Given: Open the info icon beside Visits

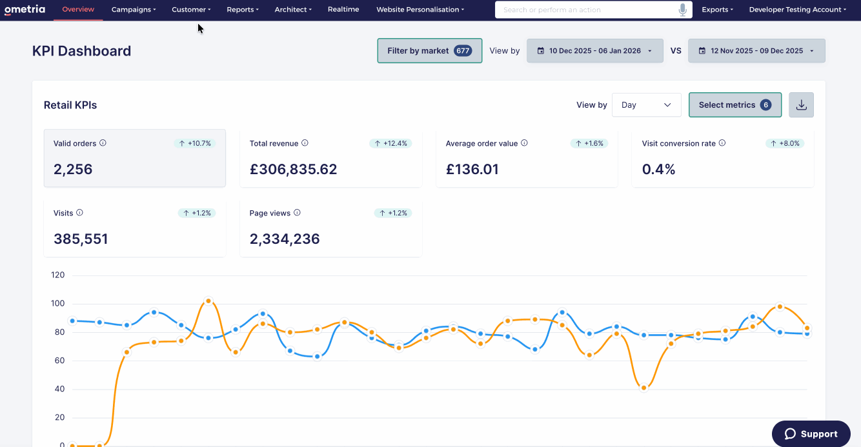Looking at the screenshot, I should [79, 213].
